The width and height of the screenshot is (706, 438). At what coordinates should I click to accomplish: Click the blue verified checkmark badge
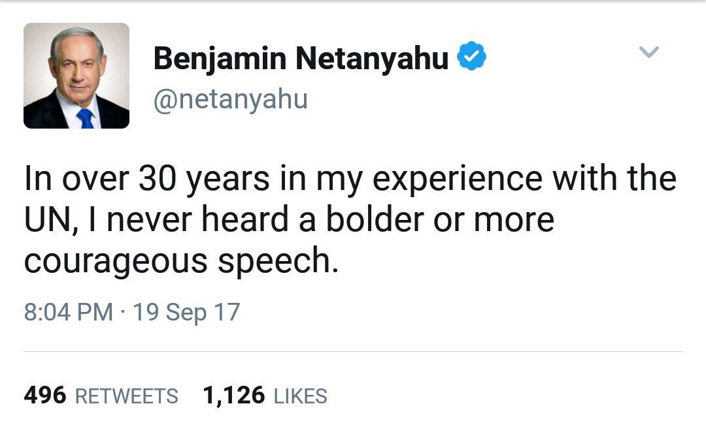point(471,57)
